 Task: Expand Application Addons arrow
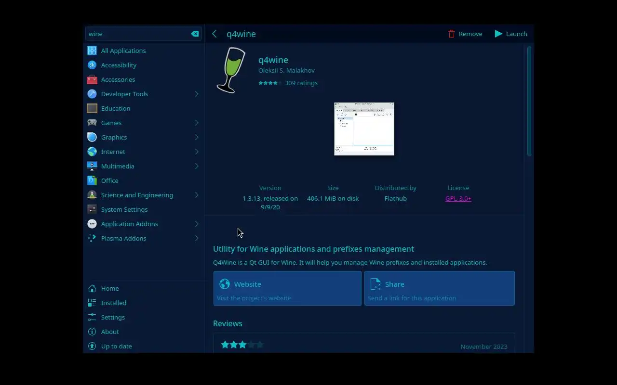point(197,224)
